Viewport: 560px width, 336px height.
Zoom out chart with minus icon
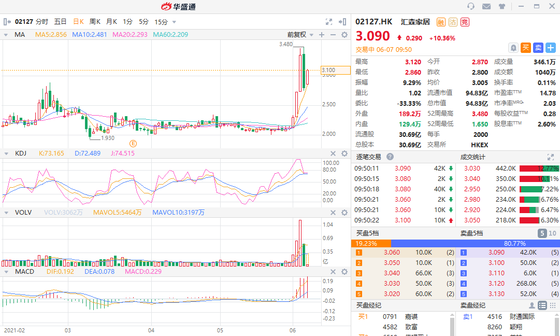click(x=333, y=35)
